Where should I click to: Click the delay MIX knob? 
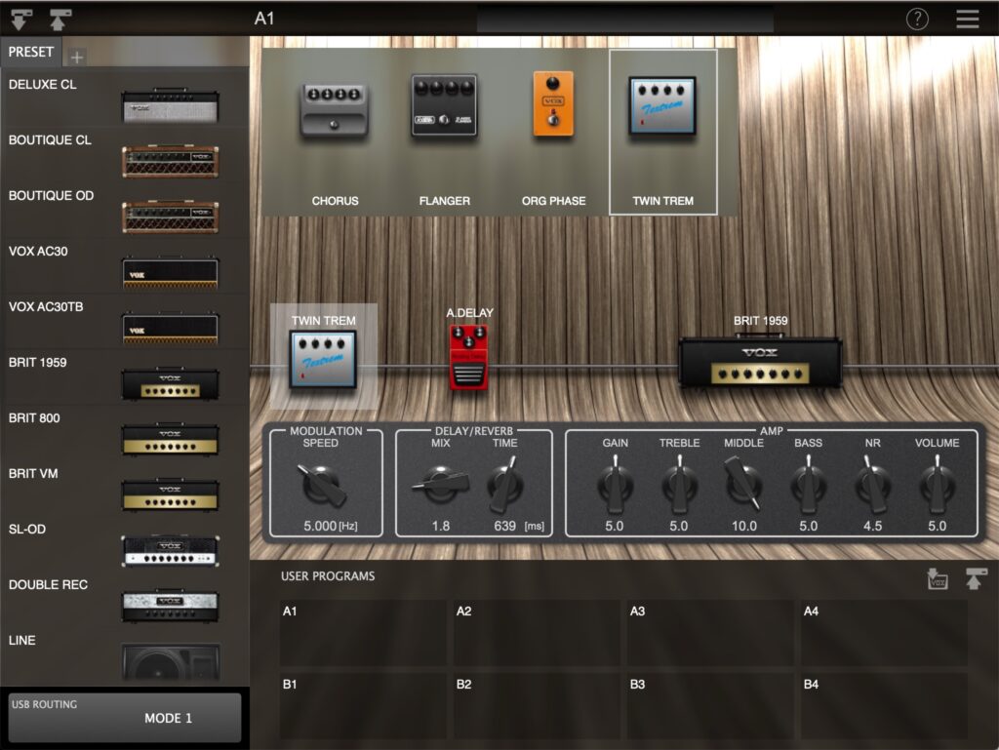click(440, 485)
